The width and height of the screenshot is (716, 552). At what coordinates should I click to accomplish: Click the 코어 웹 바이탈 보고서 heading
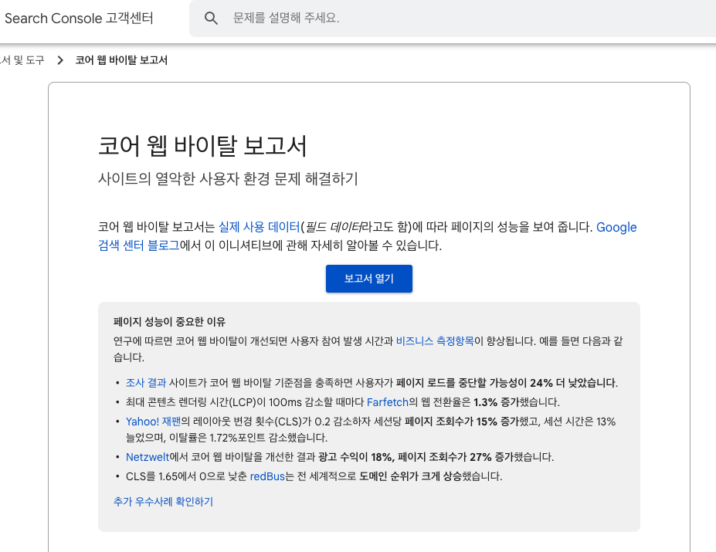(202, 146)
